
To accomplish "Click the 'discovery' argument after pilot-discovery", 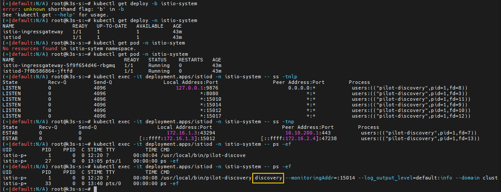I will [268, 178].
